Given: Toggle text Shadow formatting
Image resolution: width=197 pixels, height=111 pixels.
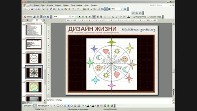Looking at the screenshot, I should (x=90, y=17).
